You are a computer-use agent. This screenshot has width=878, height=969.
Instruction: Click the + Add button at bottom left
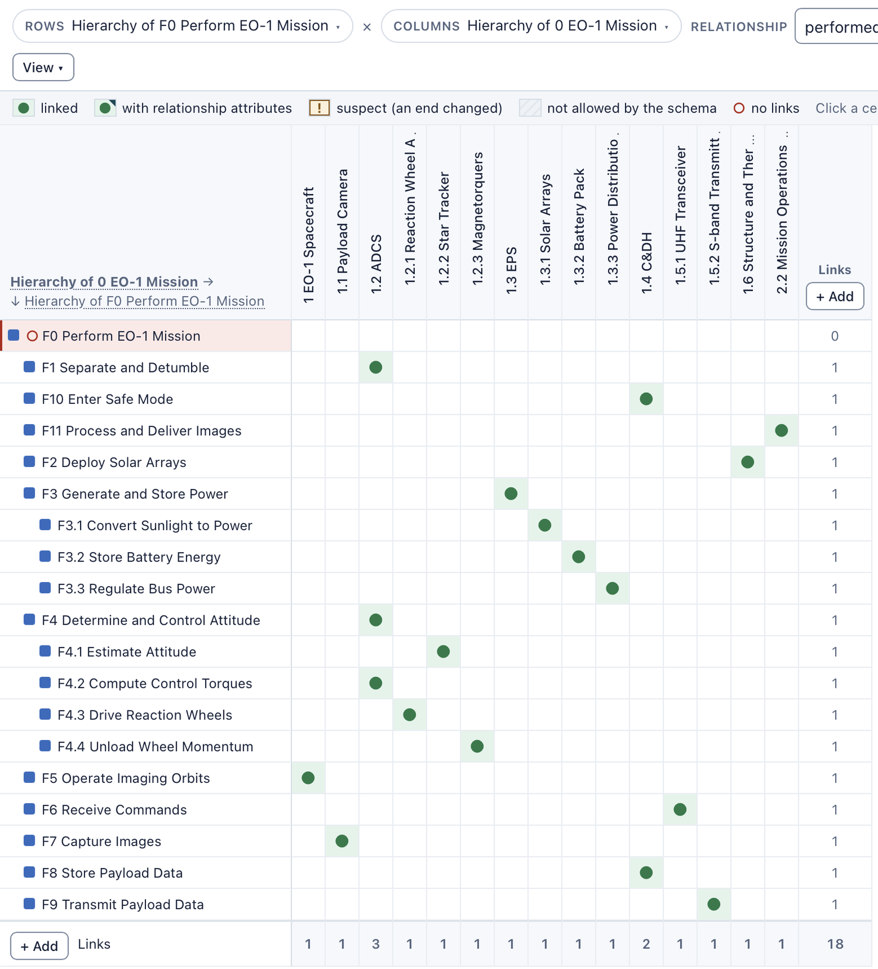point(40,946)
